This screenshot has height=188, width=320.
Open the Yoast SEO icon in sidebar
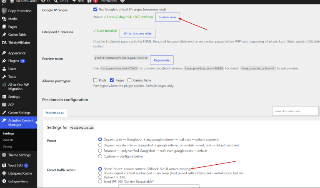[4, 166]
